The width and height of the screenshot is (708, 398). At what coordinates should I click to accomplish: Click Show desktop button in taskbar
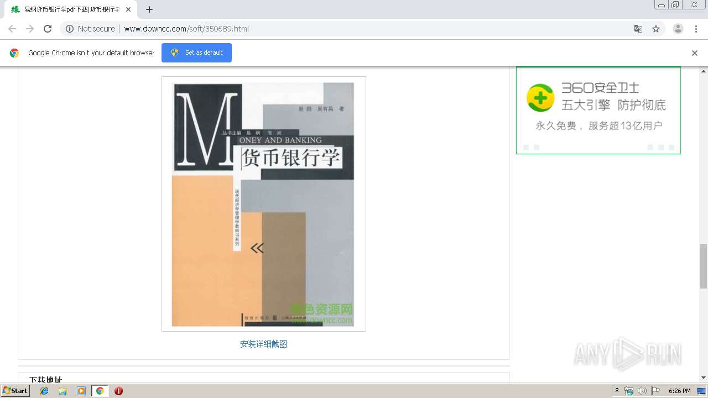point(702,391)
